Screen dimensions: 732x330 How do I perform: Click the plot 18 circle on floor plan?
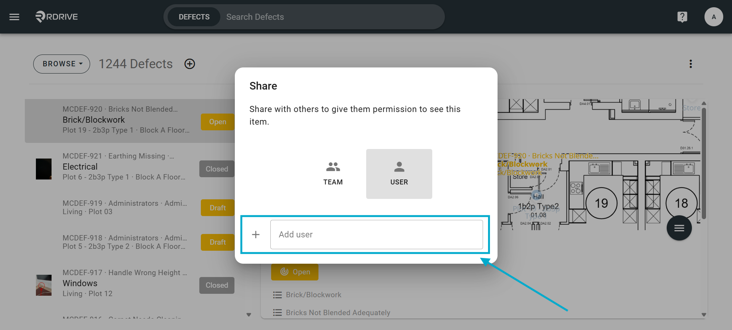click(x=682, y=203)
